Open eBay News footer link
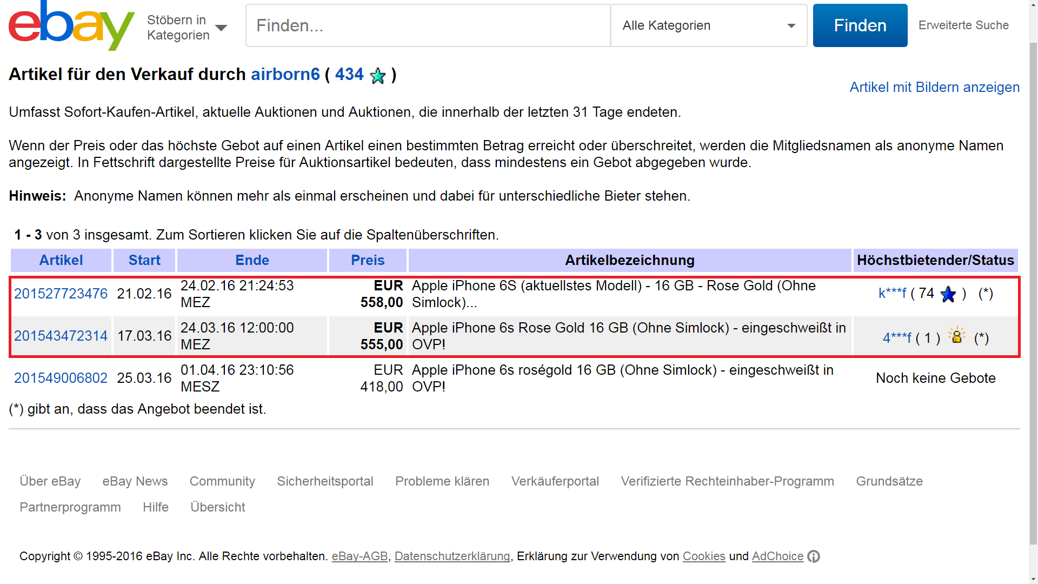The width and height of the screenshot is (1038, 584). (135, 481)
